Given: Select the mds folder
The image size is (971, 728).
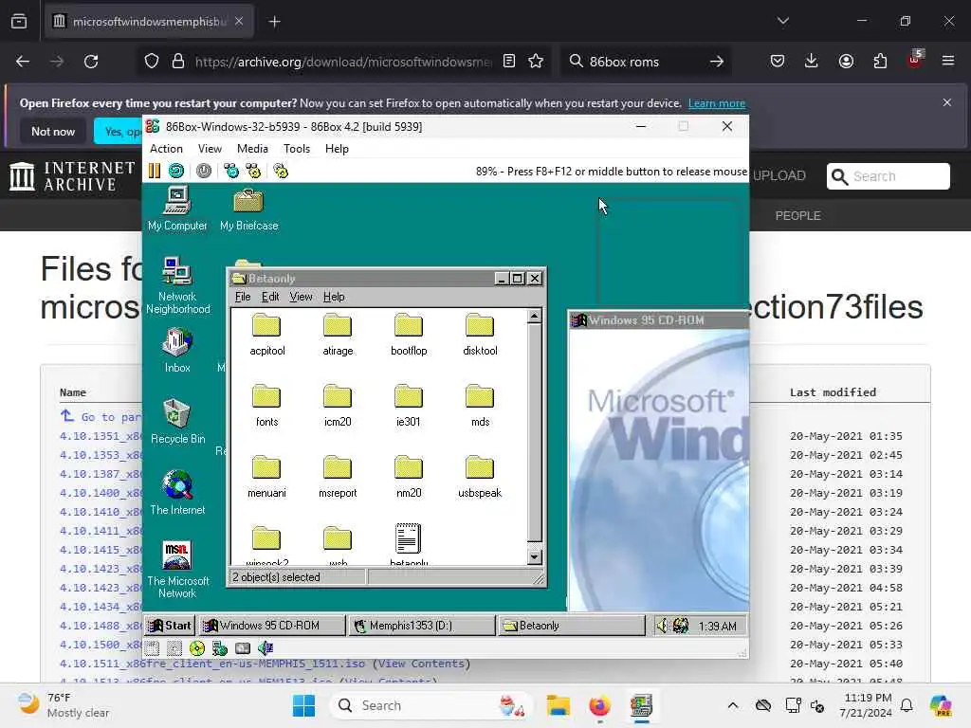Looking at the screenshot, I should pyautogui.click(x=480, y=406).
